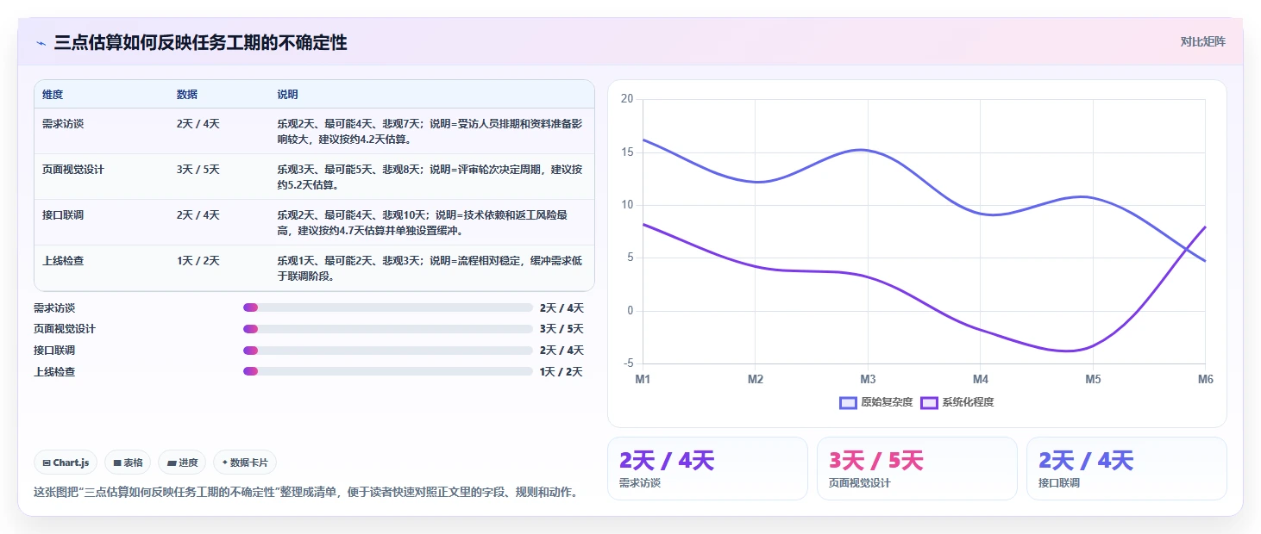Click the y-axis value 15
The width and height of the screenshot is (1261, 534).
[x=627, y=152]
